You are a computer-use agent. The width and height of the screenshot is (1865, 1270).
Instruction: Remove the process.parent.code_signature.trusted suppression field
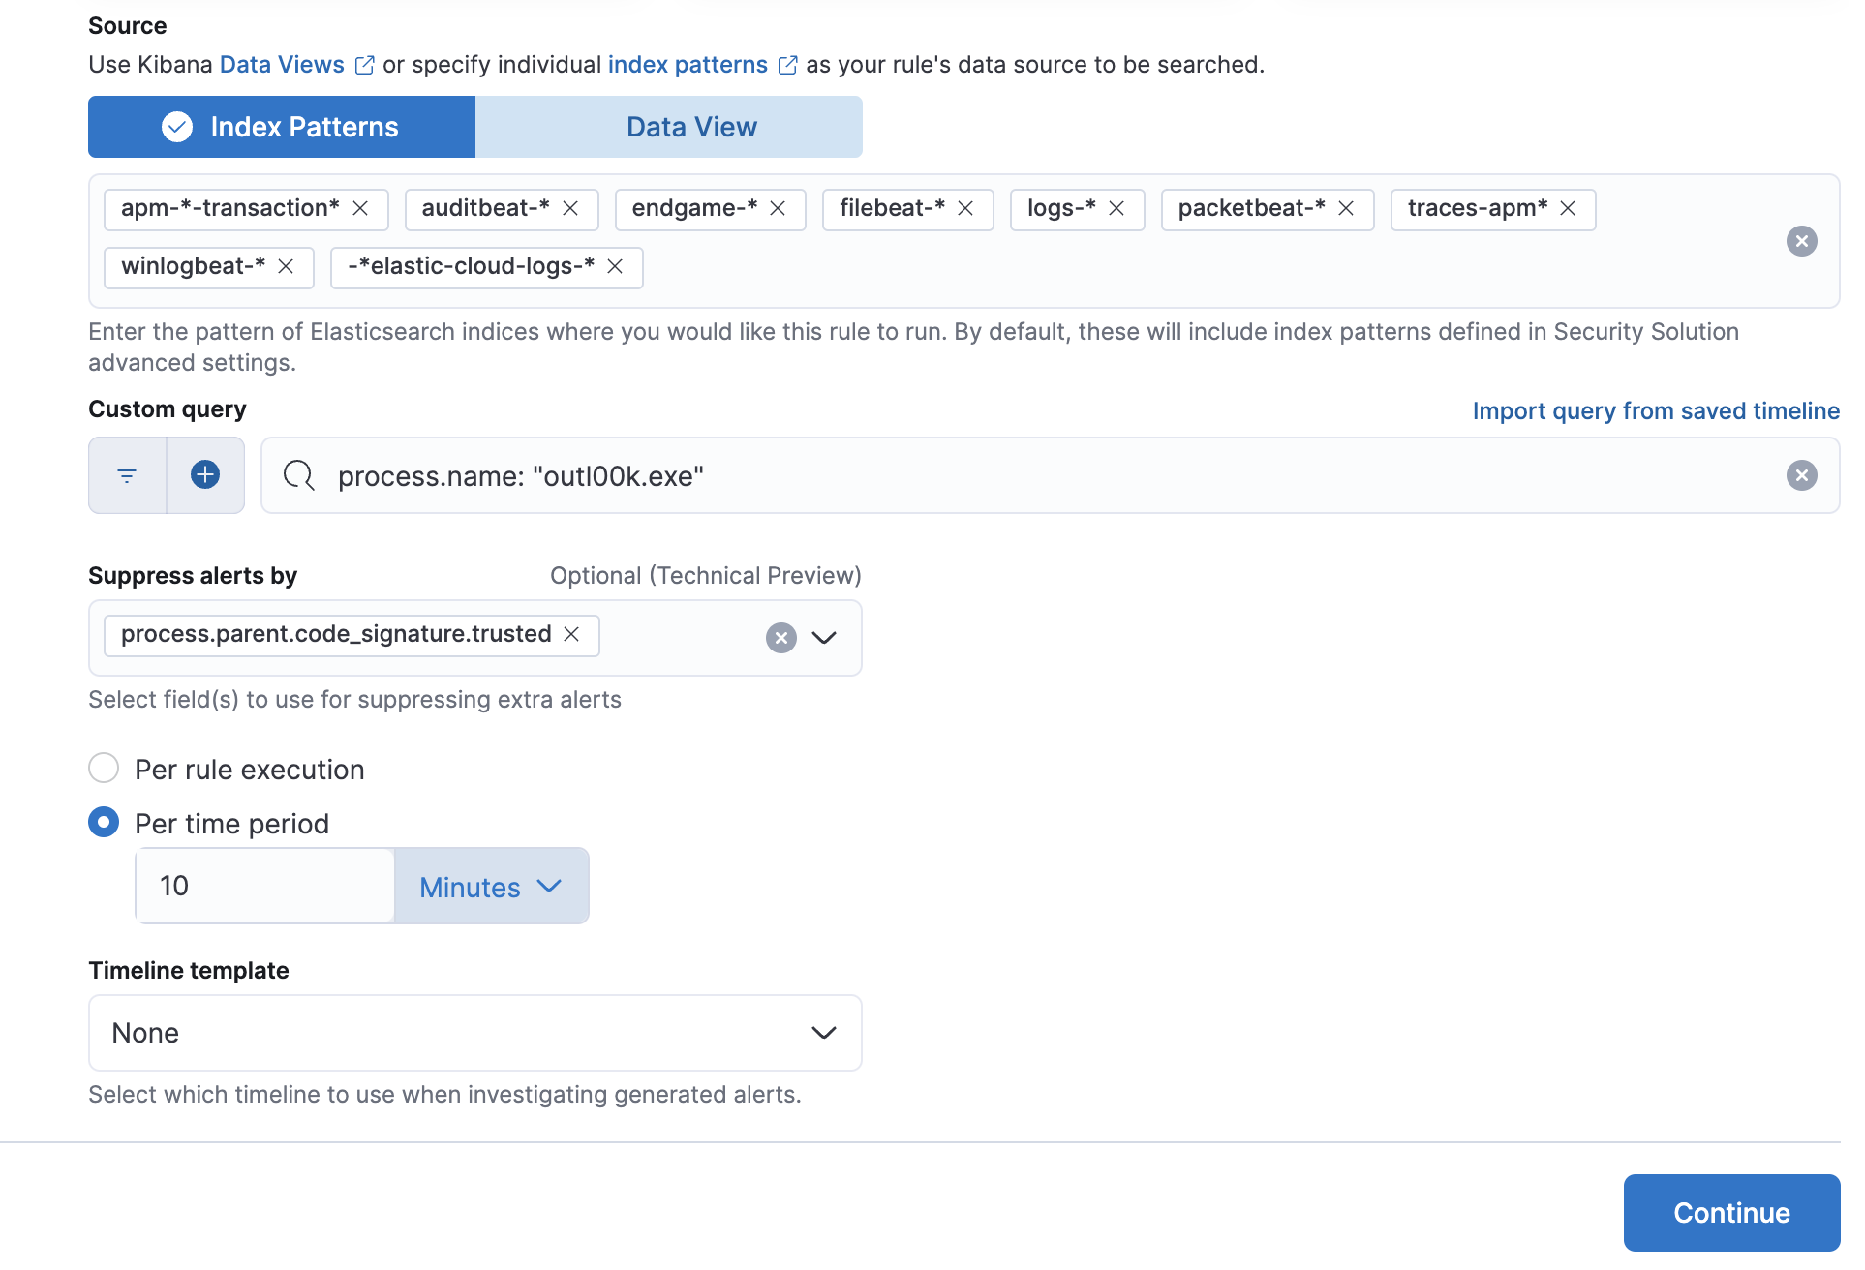pos(571,635)
